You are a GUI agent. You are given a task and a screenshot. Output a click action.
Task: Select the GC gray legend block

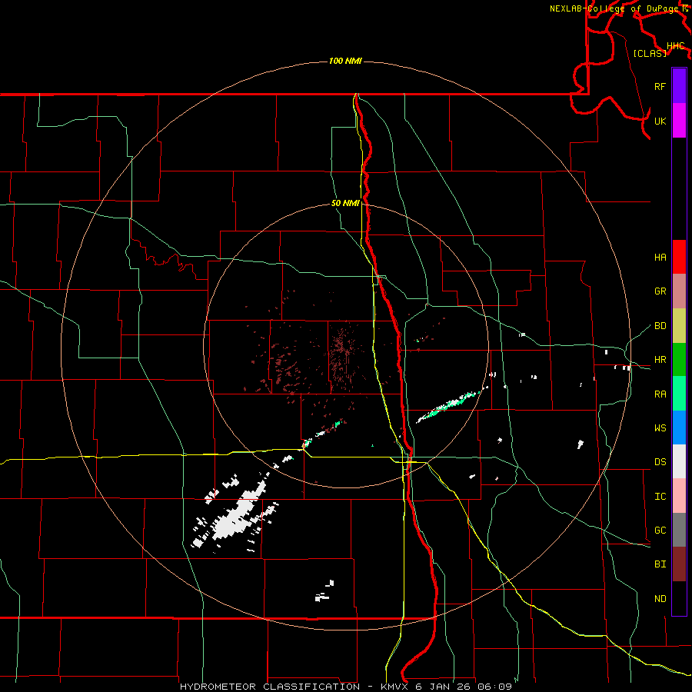[x=679, y=530]
